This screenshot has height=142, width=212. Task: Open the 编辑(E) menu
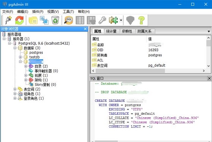pos(23,12)
